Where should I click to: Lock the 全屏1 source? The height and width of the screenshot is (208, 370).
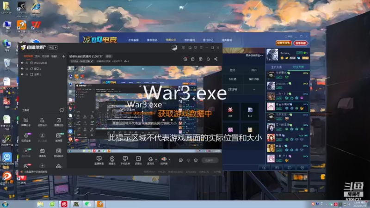[27, 74]
